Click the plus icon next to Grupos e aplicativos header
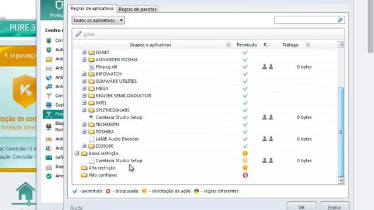 [x=228, y=44]
